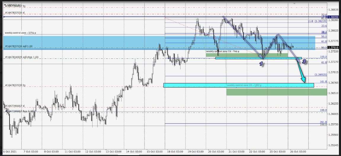This screenshot has width=341, height=156.
Task: Select the blue weekly control zone 3,754 p label
Action: point(22,32)
